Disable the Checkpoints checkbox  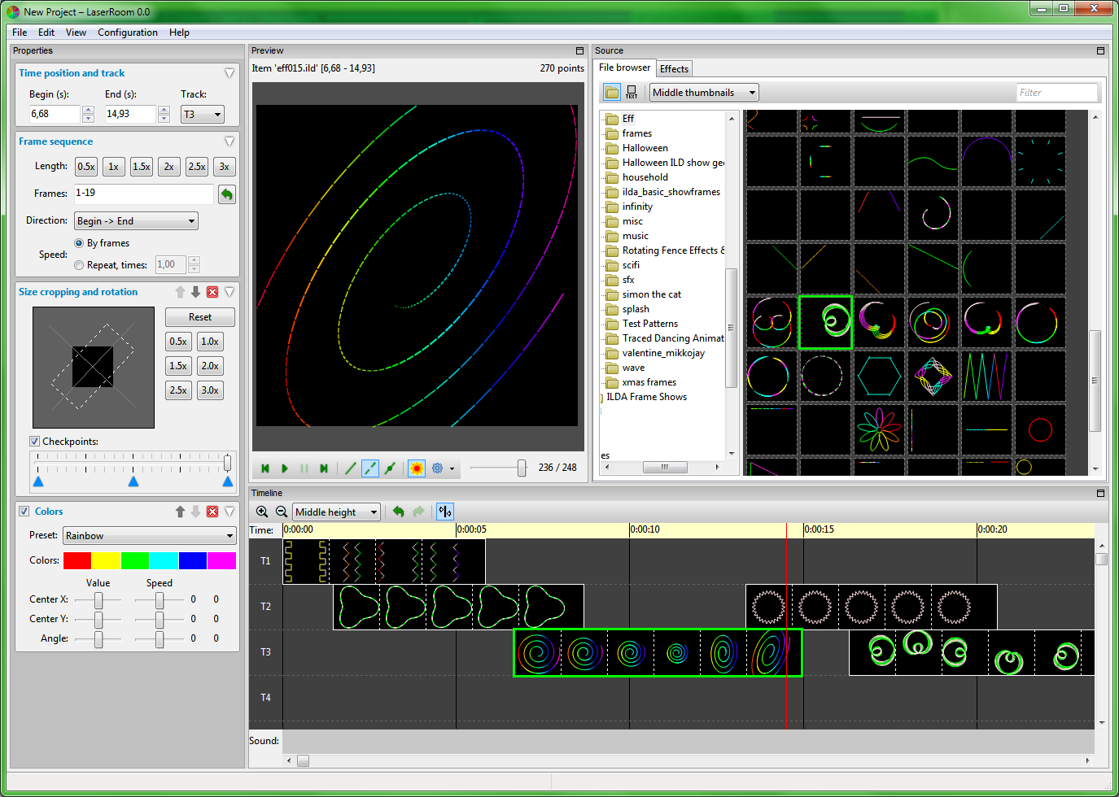[35, 442]
